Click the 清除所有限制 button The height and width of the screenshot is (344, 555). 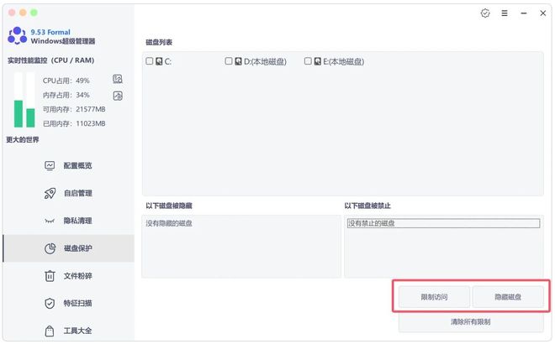[x=471, y=322]
